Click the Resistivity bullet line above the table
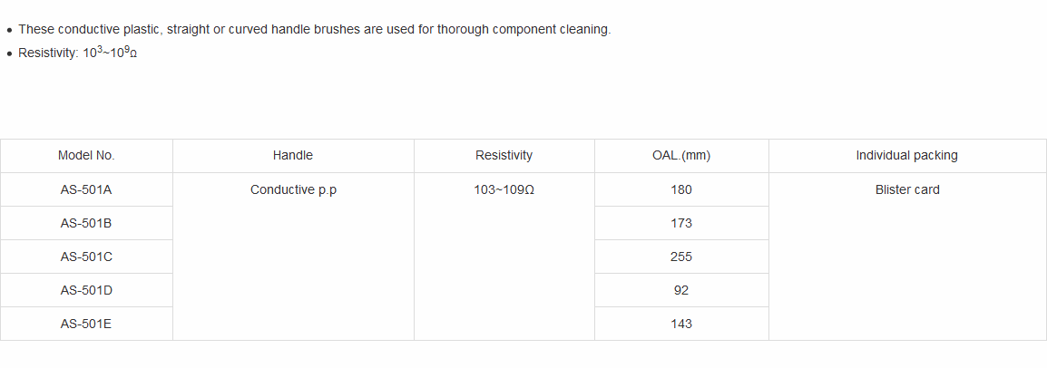The width and height of the screenshot is (1047, 368). coord(78,53)
